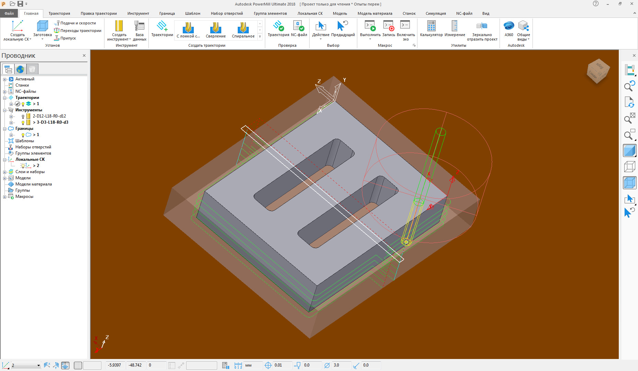638x371 pixels.
Task: Switch to the Вид ribbon tab
Action: point(485,13)
